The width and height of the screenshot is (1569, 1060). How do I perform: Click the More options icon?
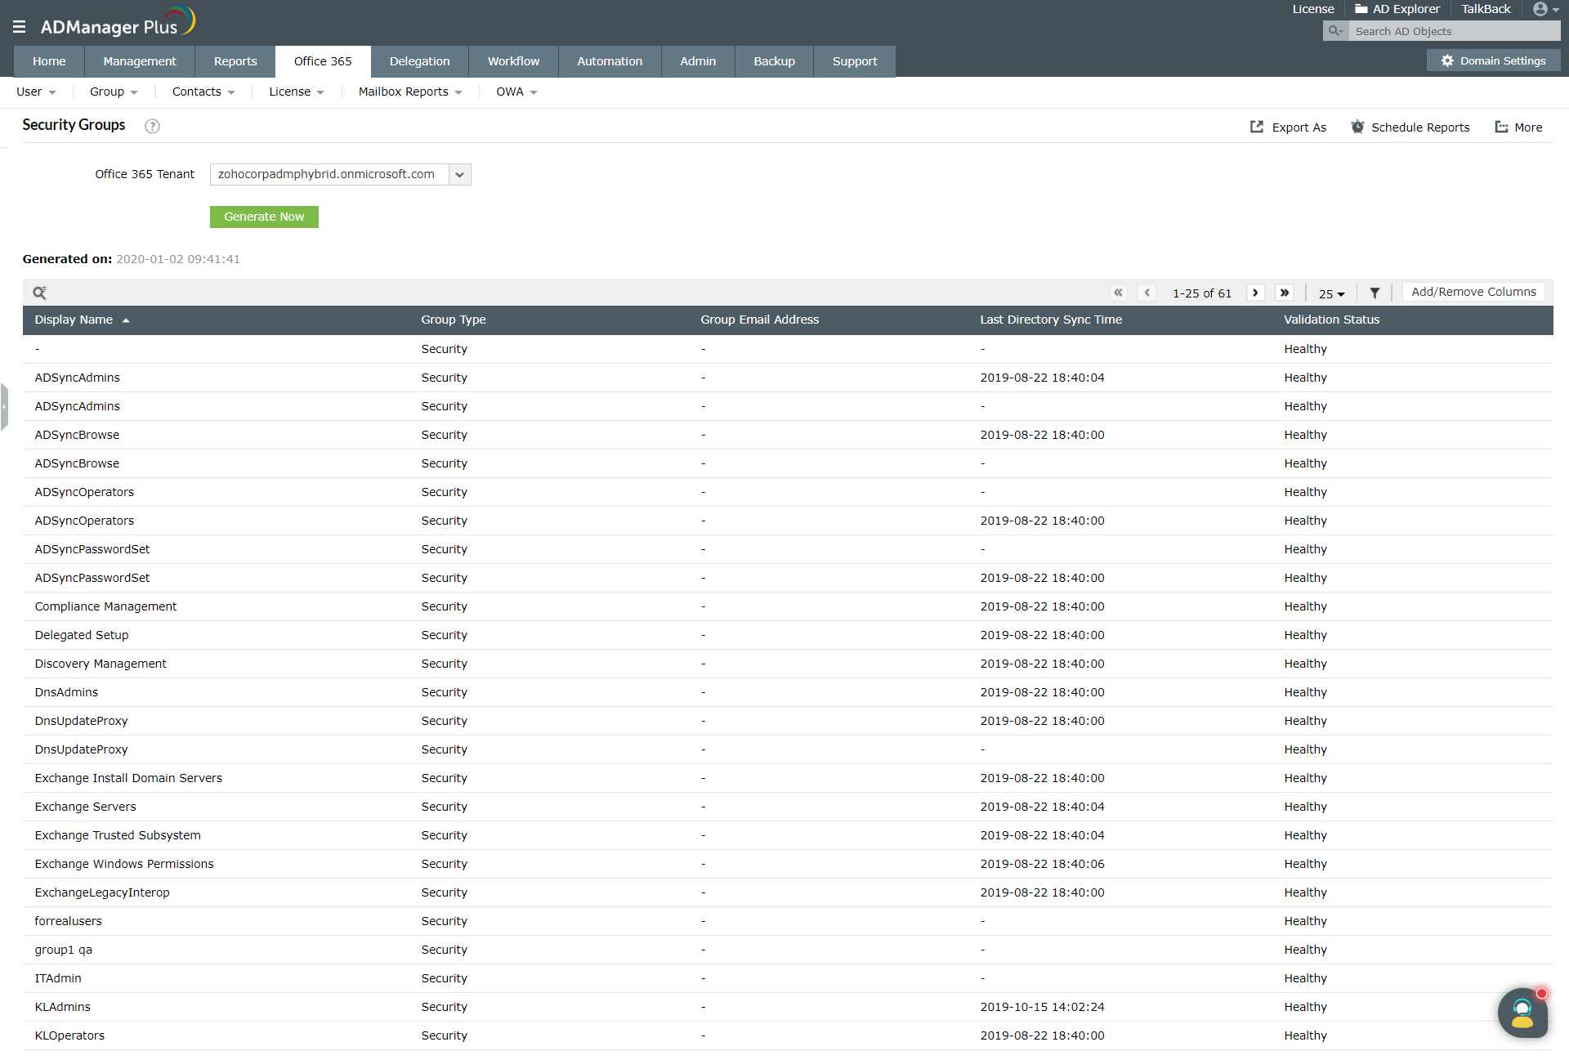point(1501,127)
